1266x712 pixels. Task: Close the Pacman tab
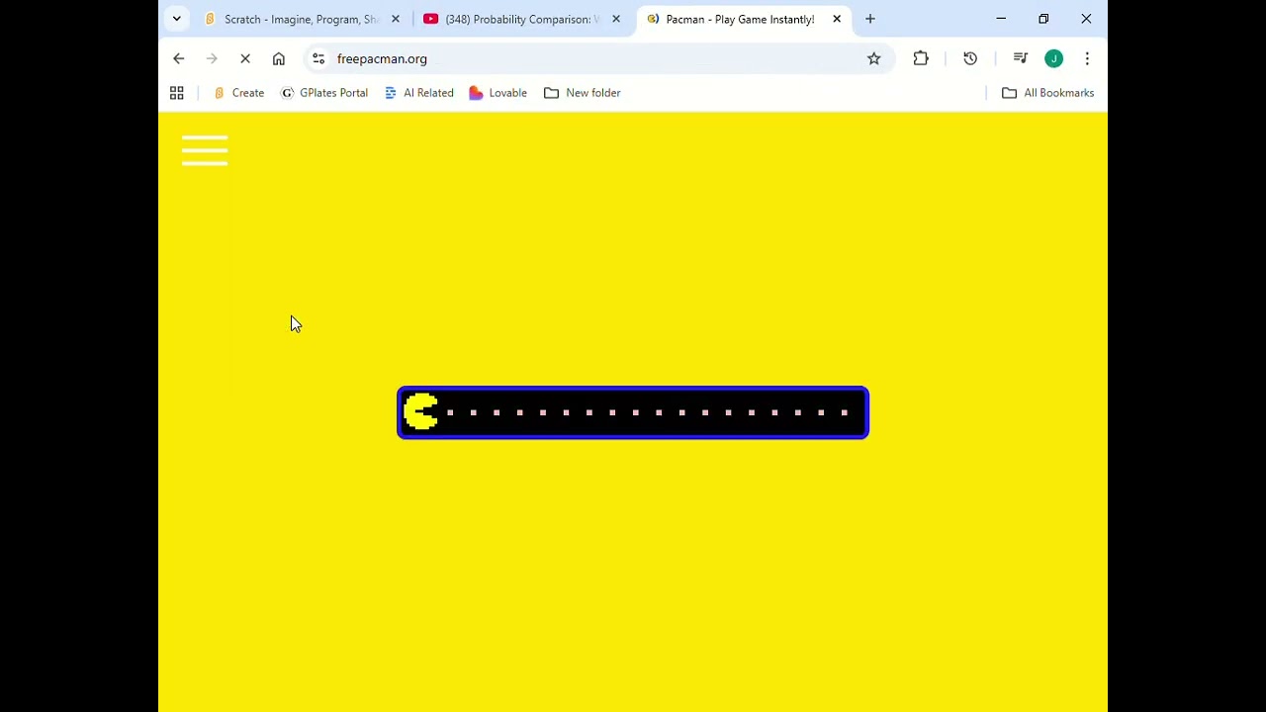coord(837,19)
